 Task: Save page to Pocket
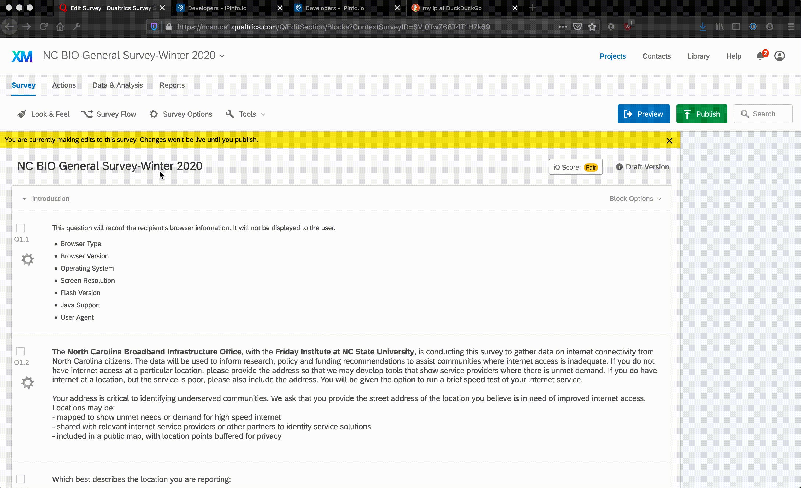pyautogui.click(x=577, y=27)
